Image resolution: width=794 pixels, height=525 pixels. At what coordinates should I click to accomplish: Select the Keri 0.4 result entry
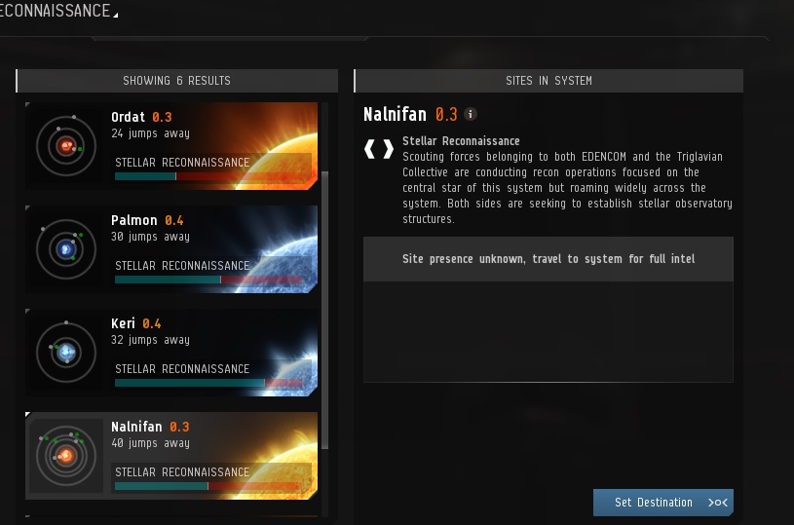pos(171,353)
